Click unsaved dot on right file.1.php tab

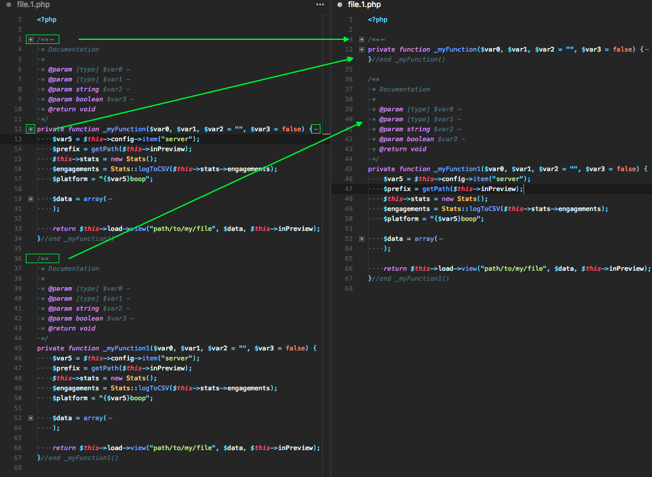[340, 5]
